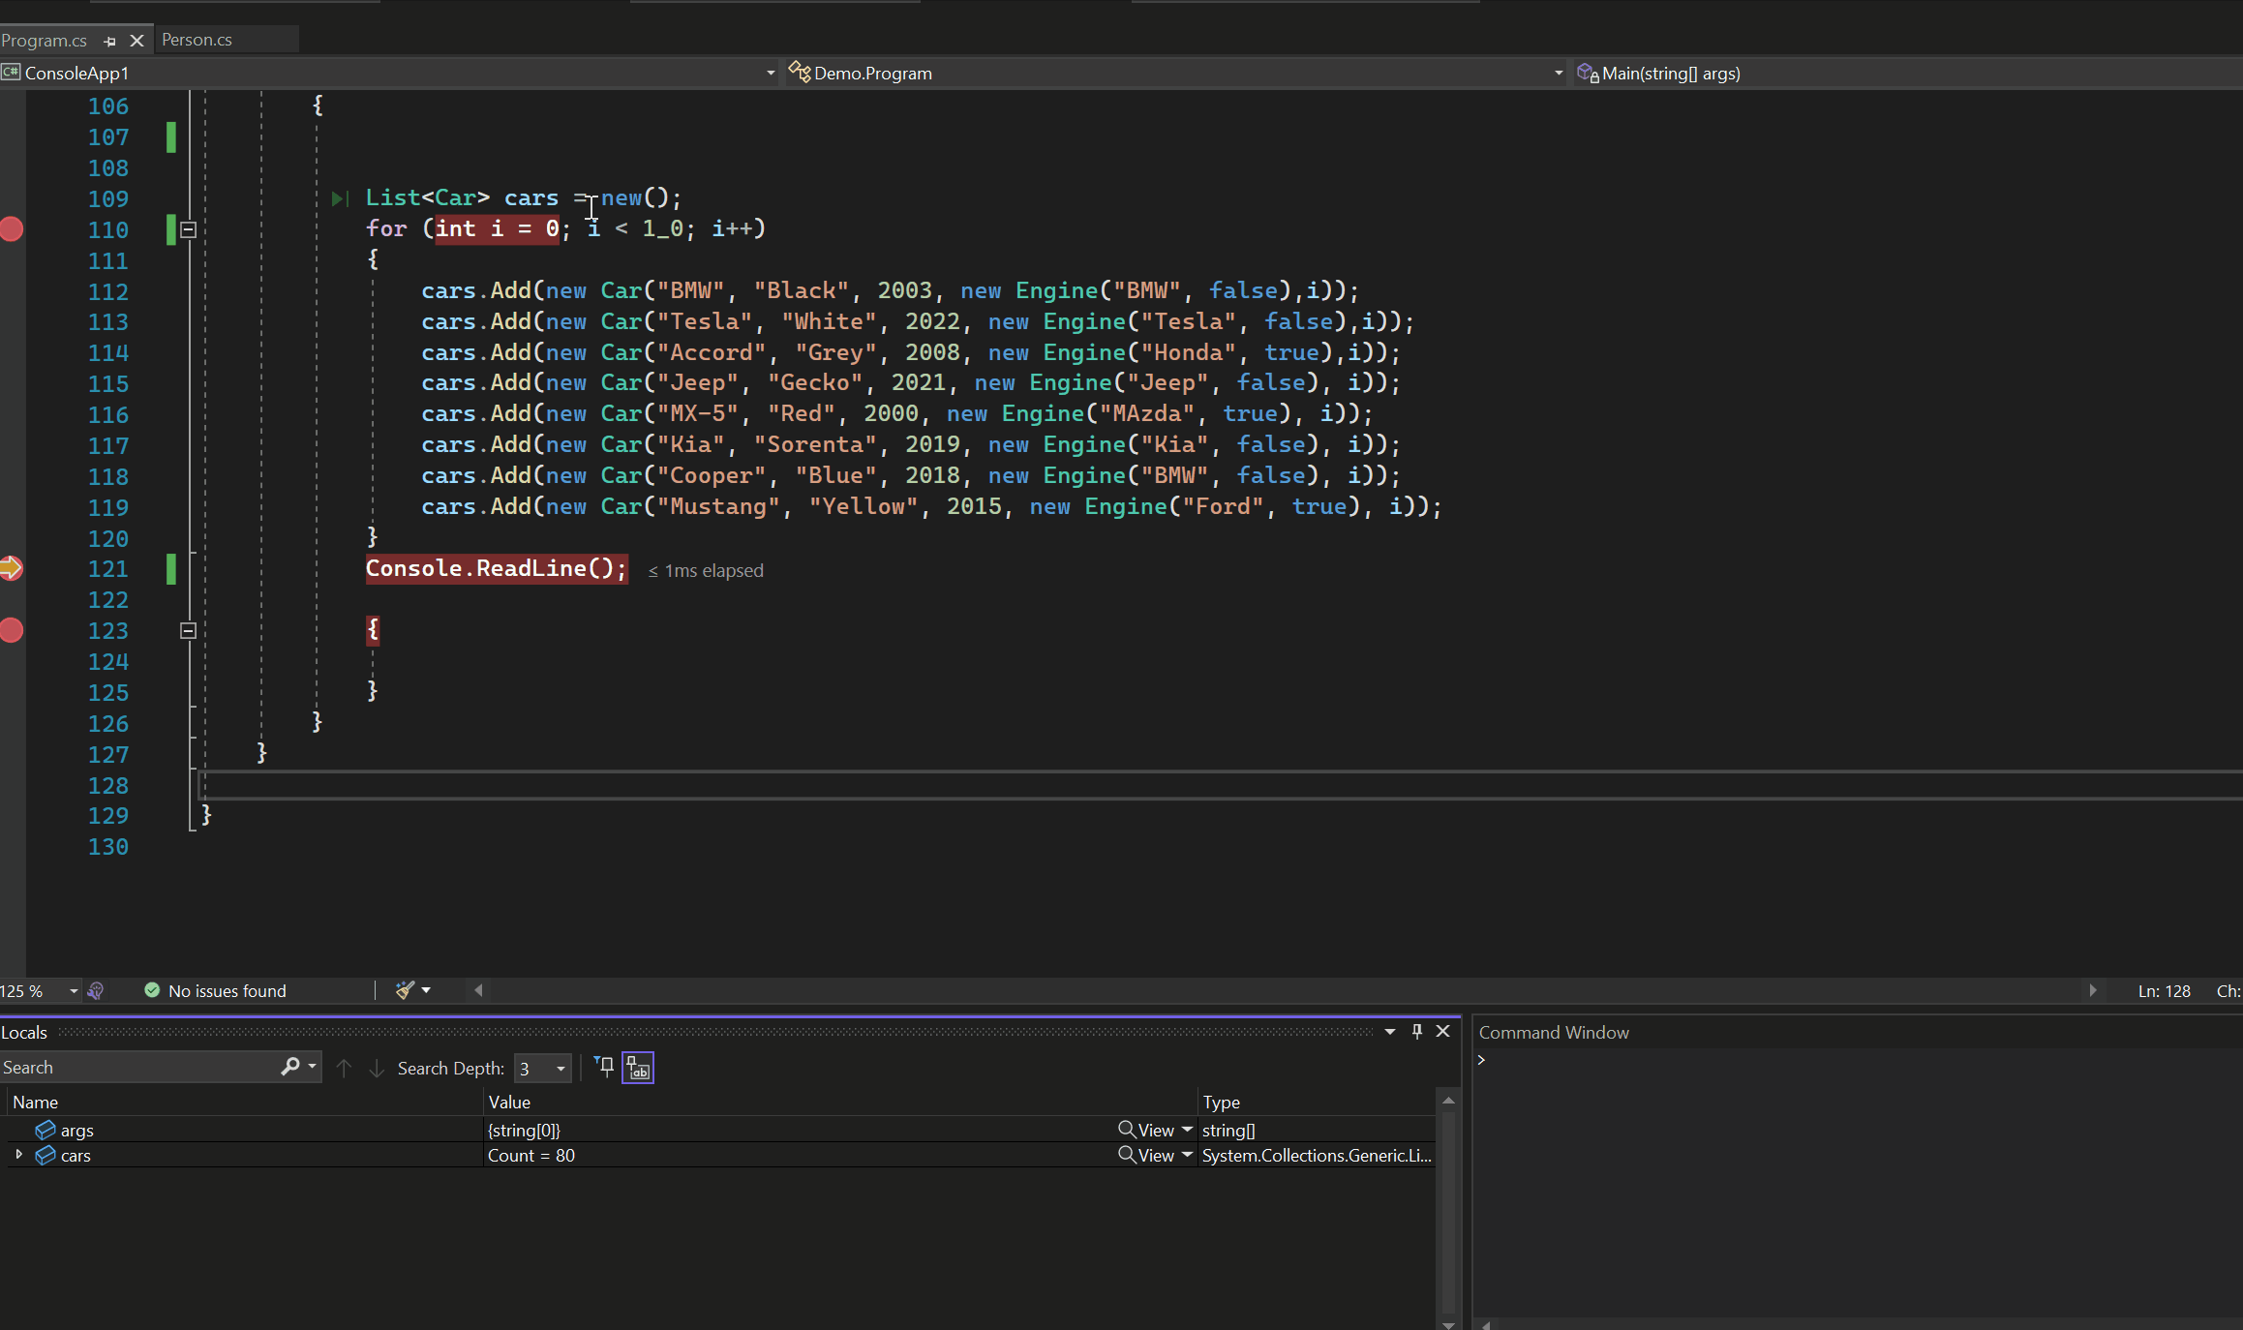Toggle the debug current thread indicator arrow
This screenshot has width=2243, height=1330.
pyautogui.click(x=13, y=568)
